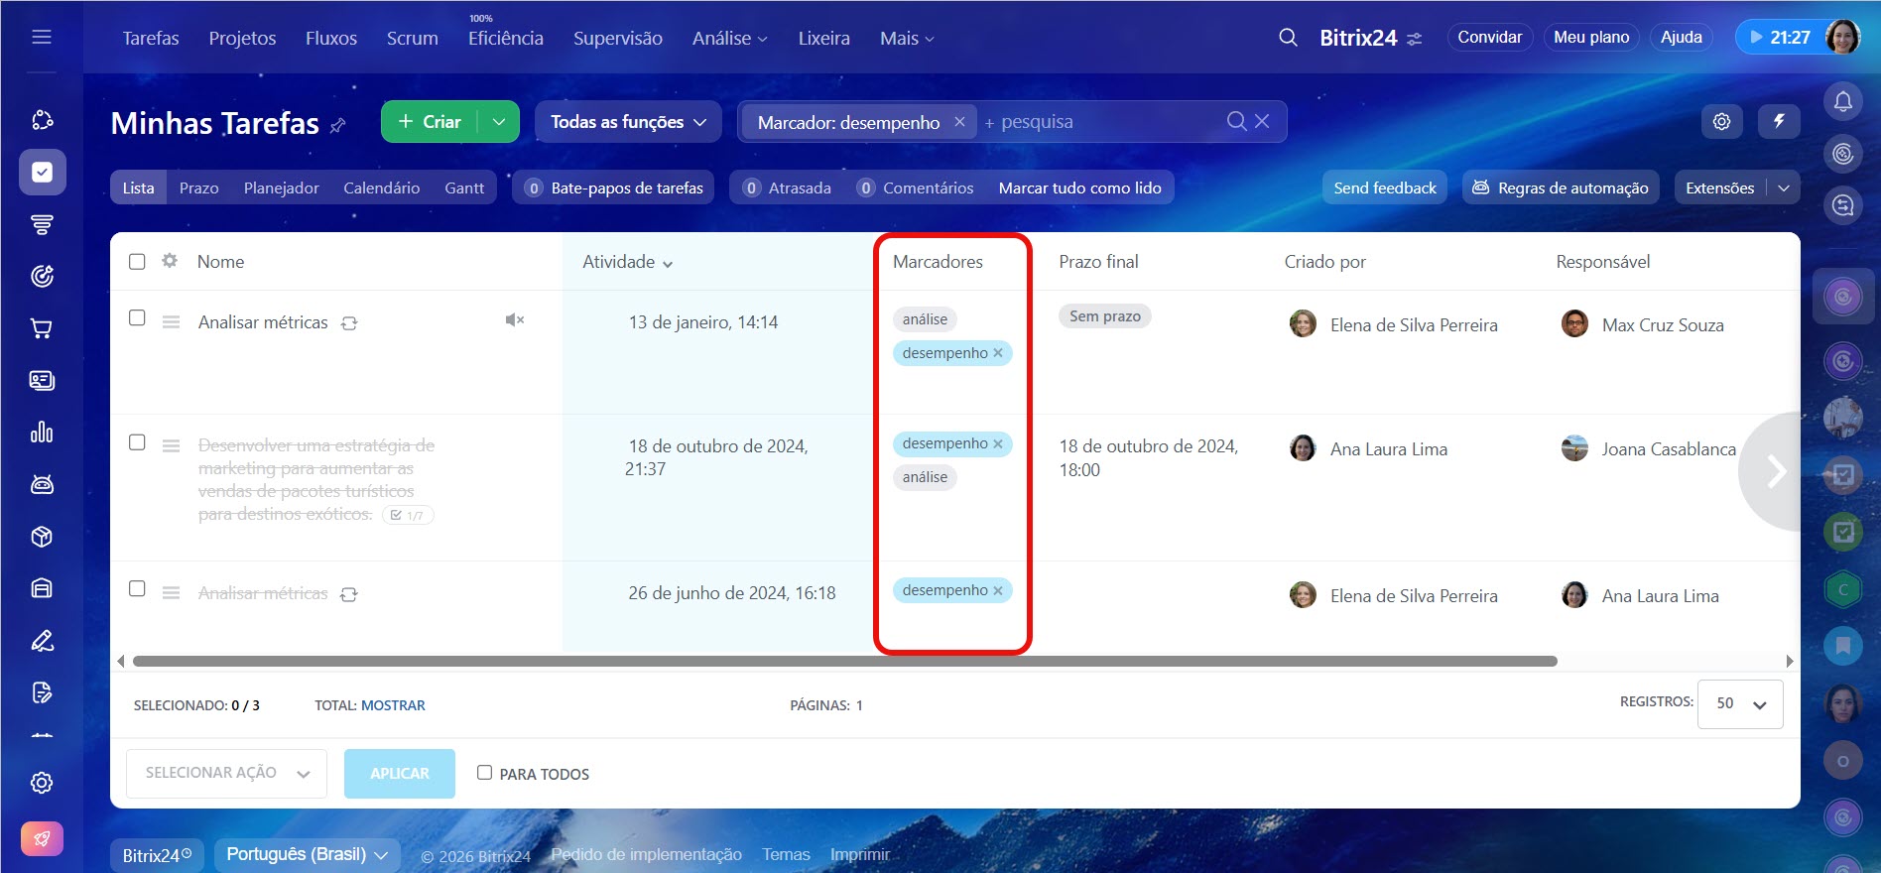Open the notifications bell icon
Viewport: 1881px width, 873px height.
tap(1842, 101)
